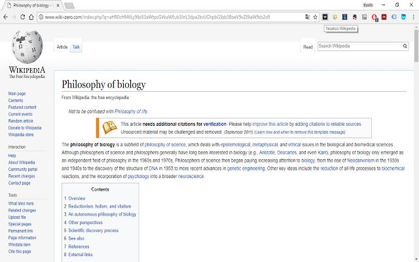The image size is (419, 262).
Task: Click the blue shield extension icon
Action: tap(403, 17)
